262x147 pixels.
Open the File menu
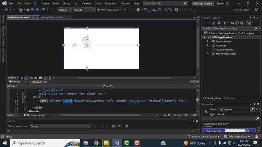click(x=11, y=3)
